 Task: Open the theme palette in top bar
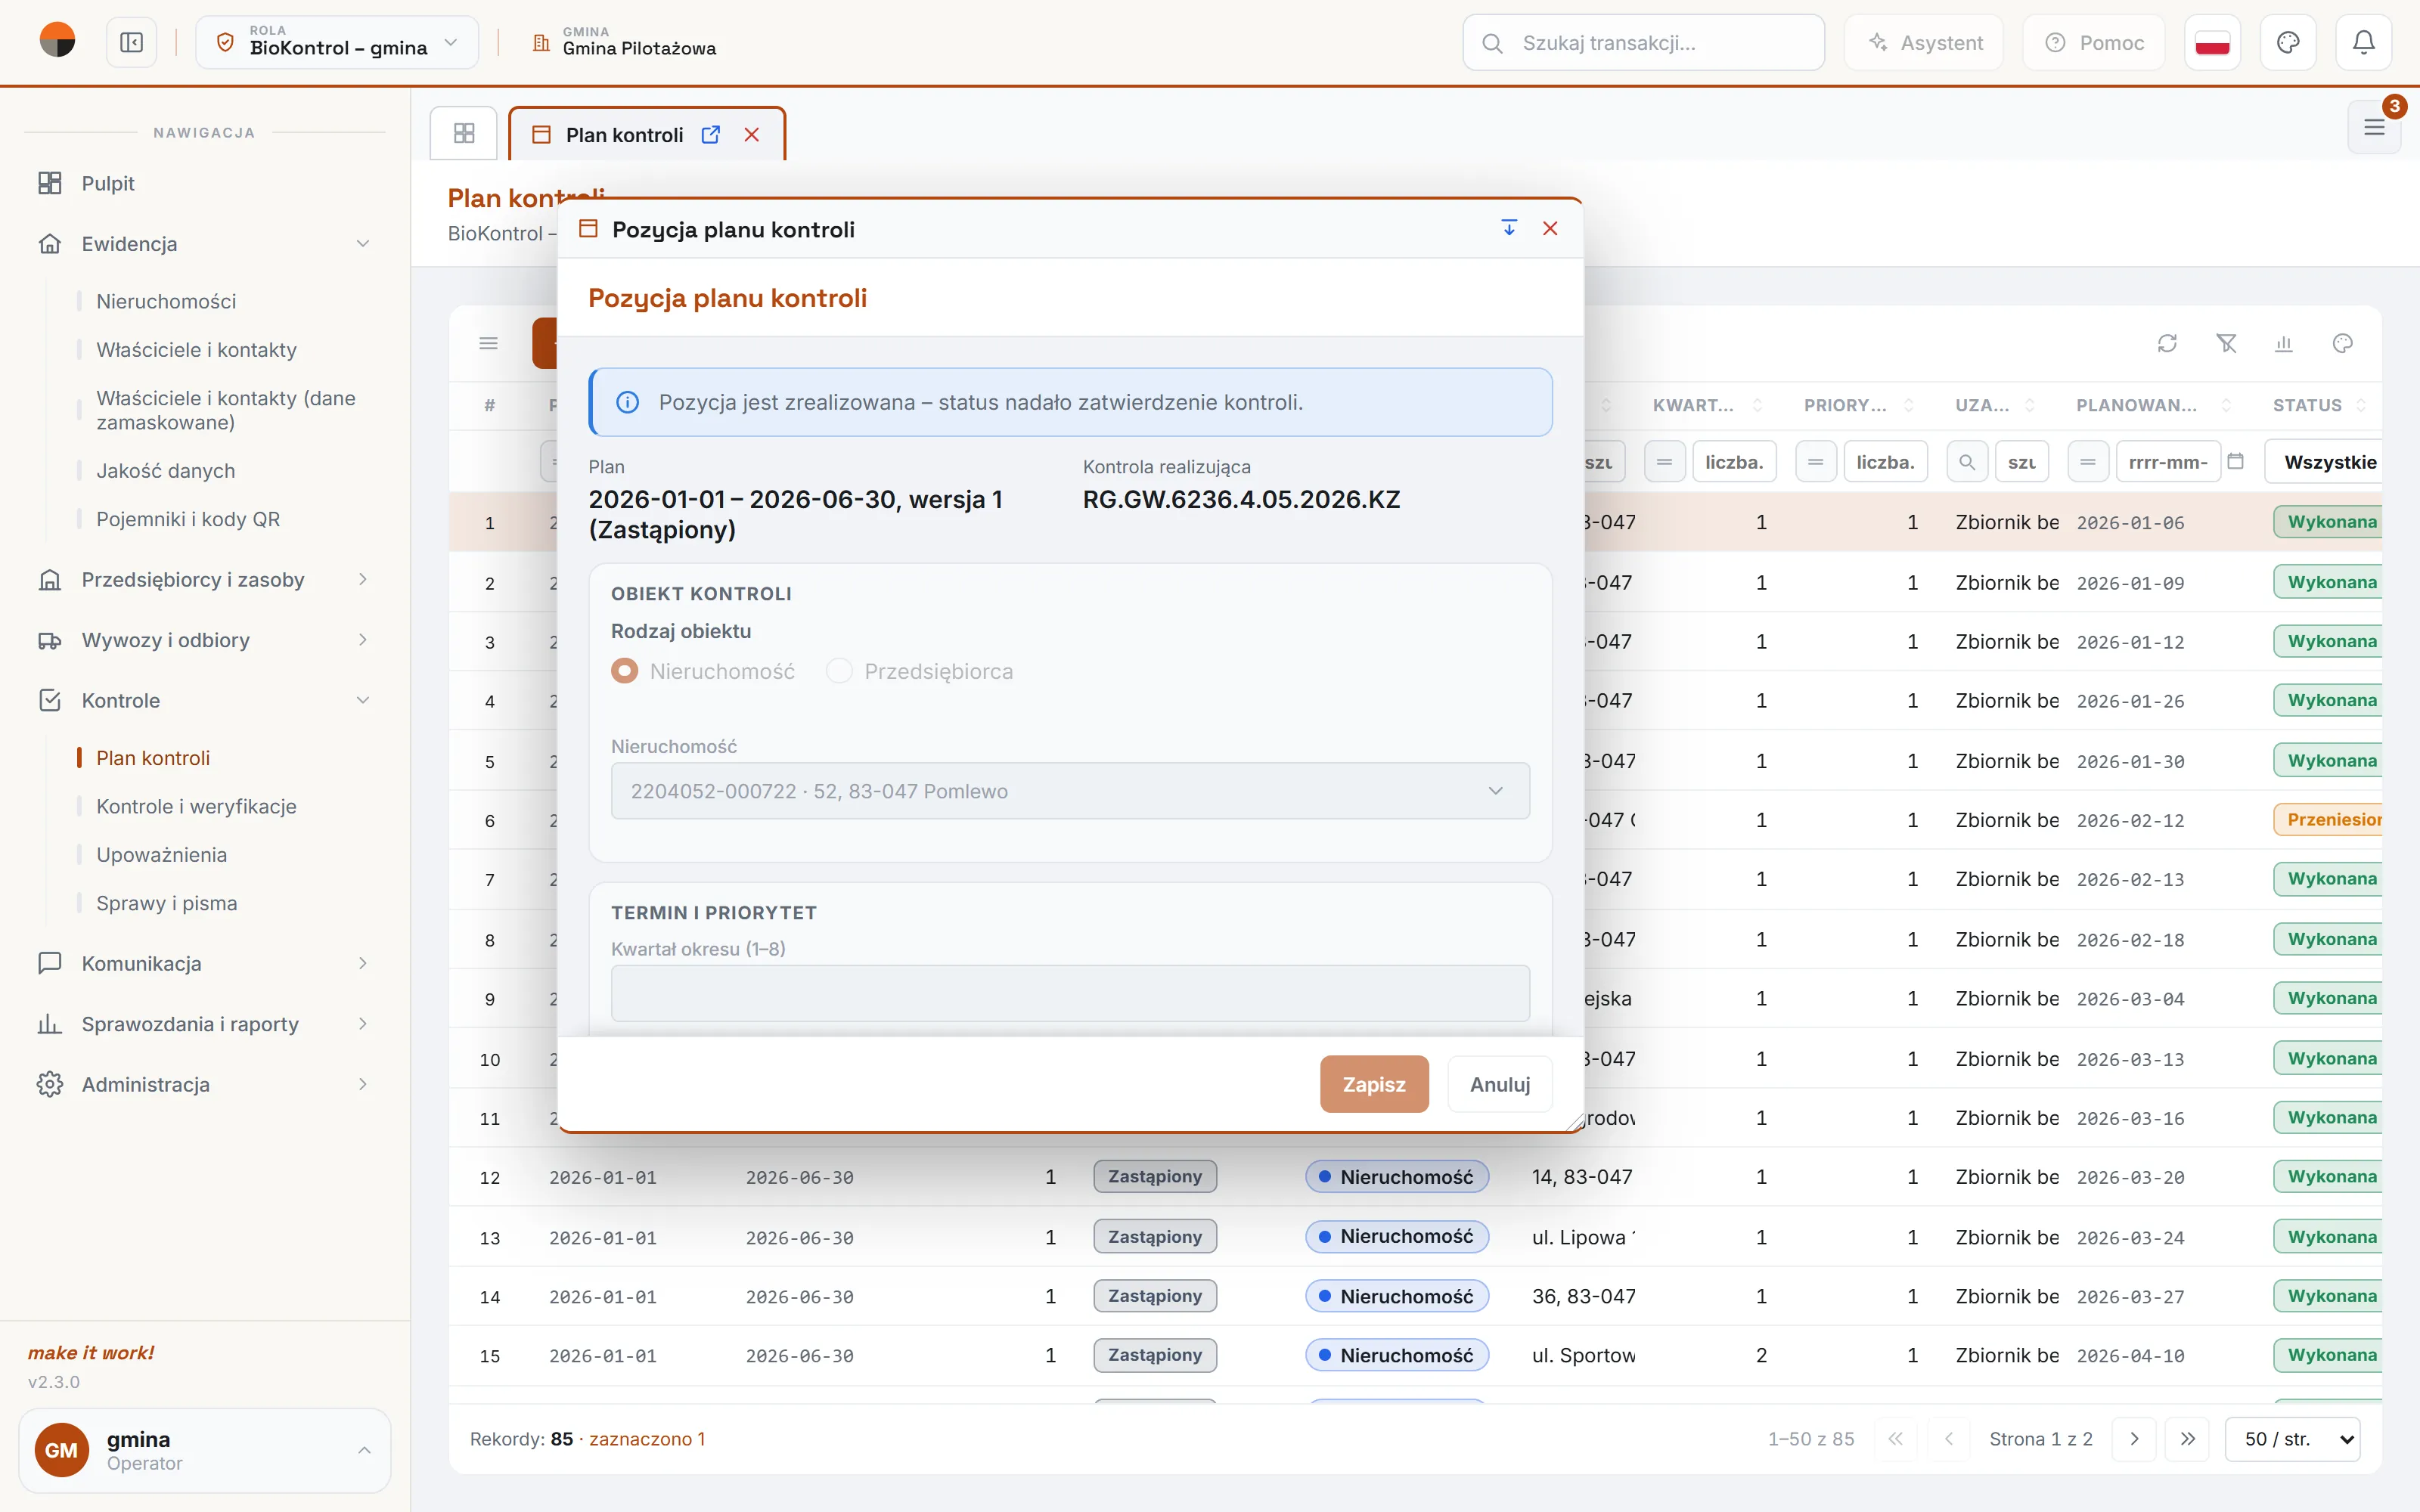(2288, 43)
